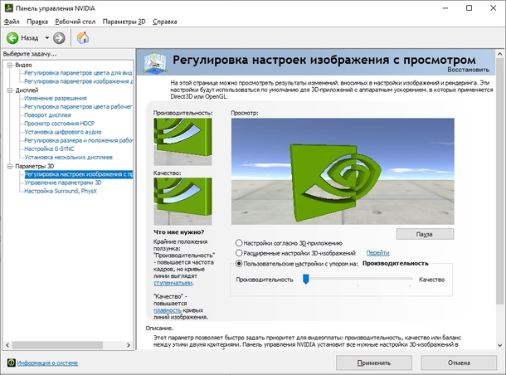
Task: Open the Справка menu
Action: 165,22
